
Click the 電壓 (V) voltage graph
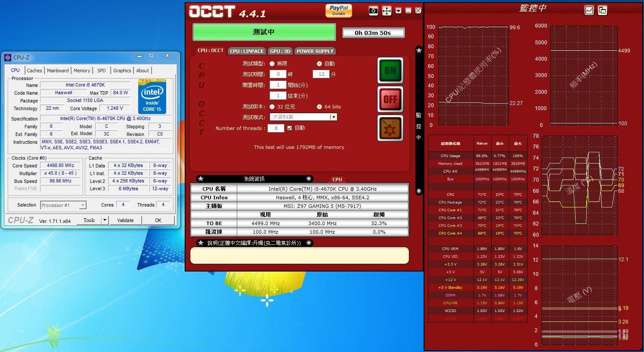point(579,295)
